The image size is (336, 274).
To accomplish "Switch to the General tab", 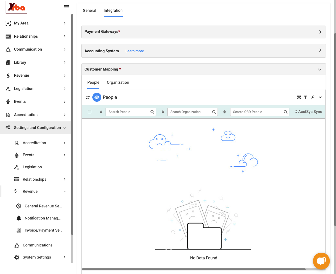I will point(89,10).
